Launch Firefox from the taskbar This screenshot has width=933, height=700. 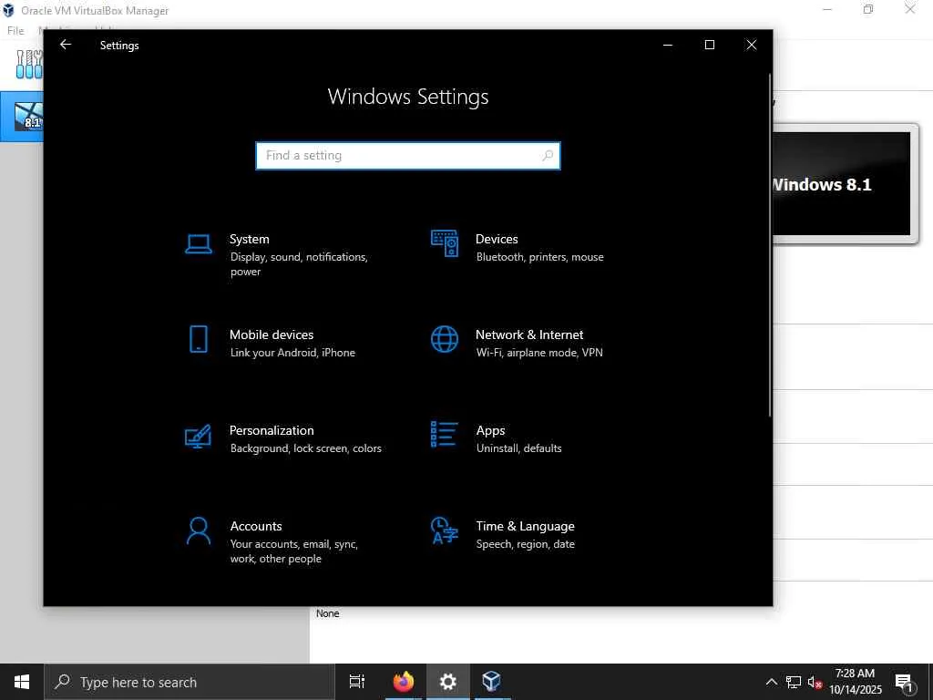point(404,682)
